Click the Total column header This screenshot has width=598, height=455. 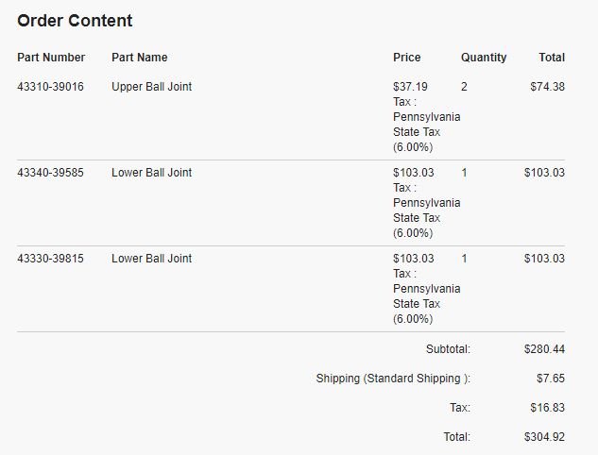pos(552,58)
